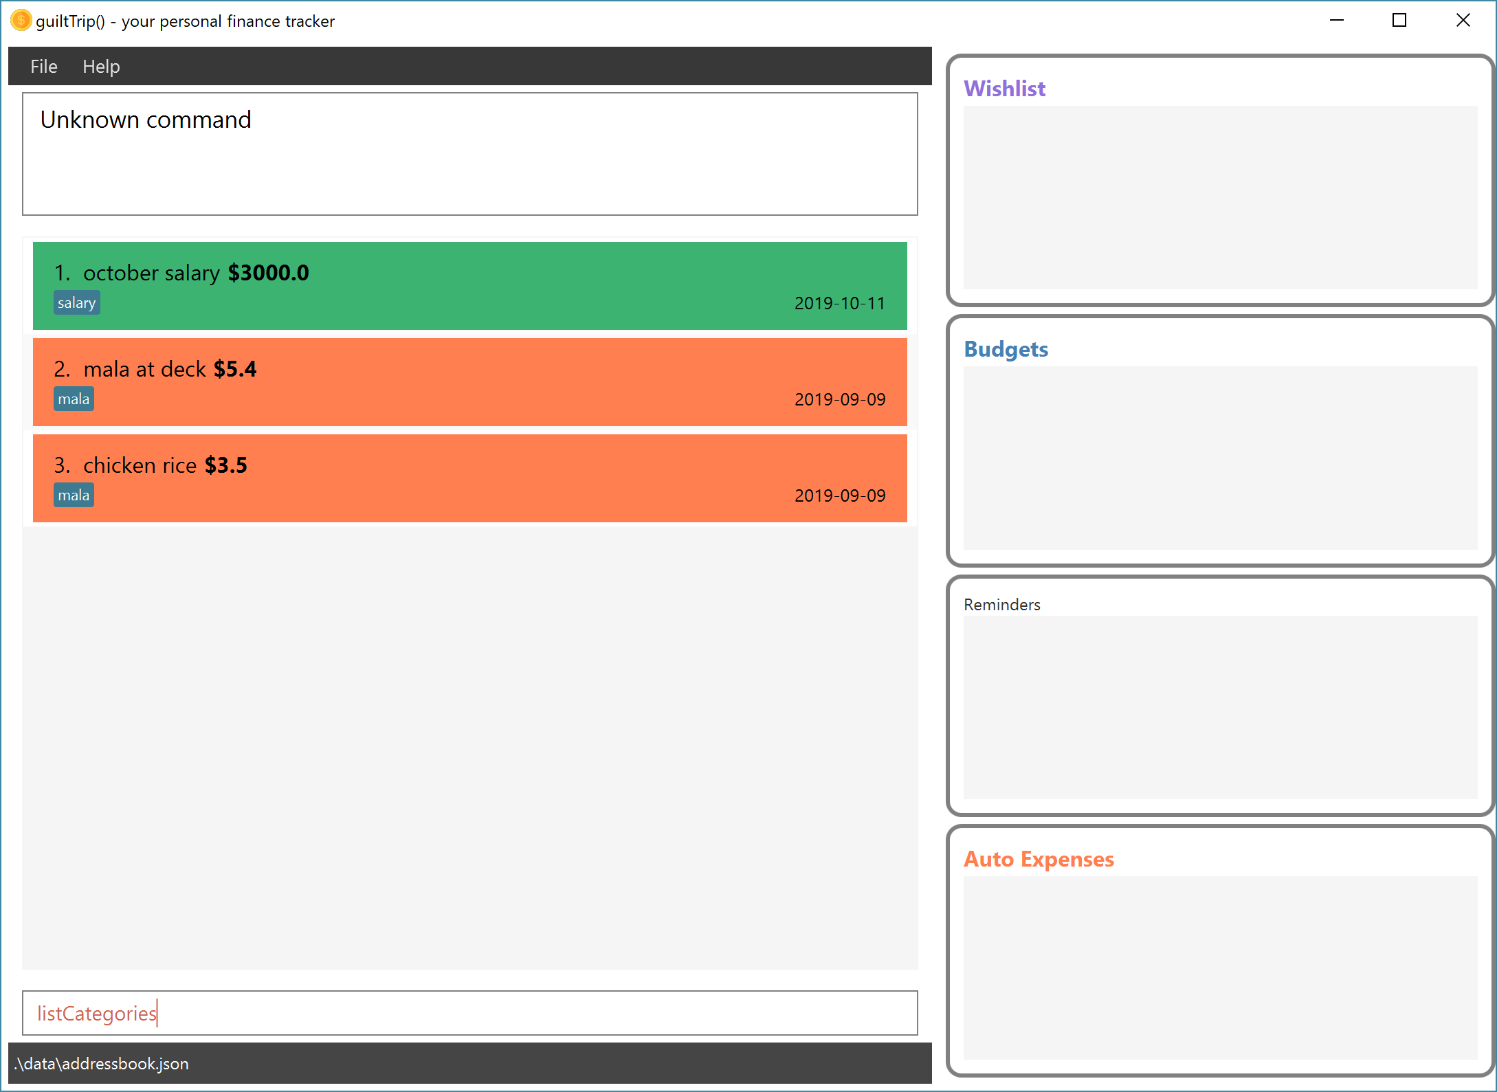Click mala tag on mala at deck
1497x1092 pixels.
pyautogui.click(x=74, y=399)
